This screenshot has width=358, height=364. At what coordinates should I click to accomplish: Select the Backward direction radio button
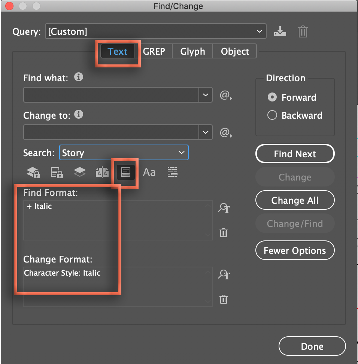coord(272,115)
